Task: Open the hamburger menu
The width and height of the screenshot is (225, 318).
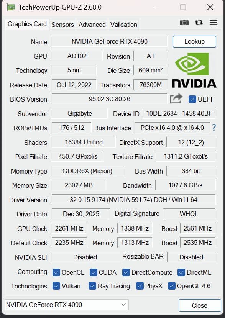Action: (214, 23)
